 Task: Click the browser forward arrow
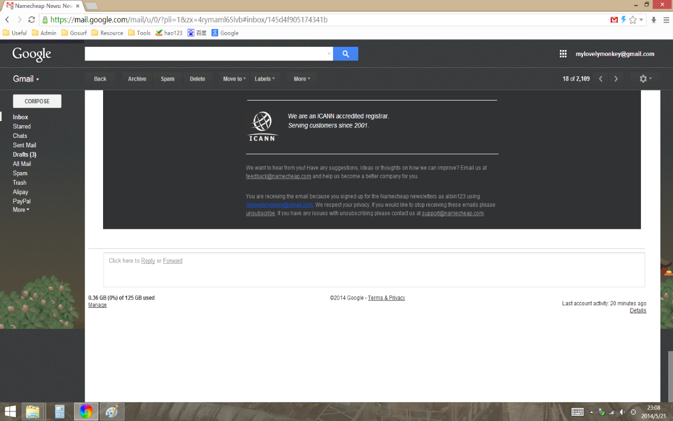tap(19, 19)
